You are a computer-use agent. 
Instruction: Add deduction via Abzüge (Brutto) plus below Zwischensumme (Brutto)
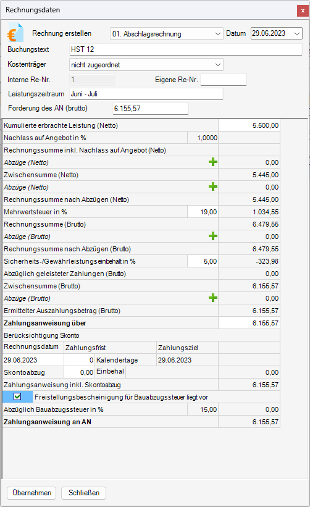tap(212, 298)
